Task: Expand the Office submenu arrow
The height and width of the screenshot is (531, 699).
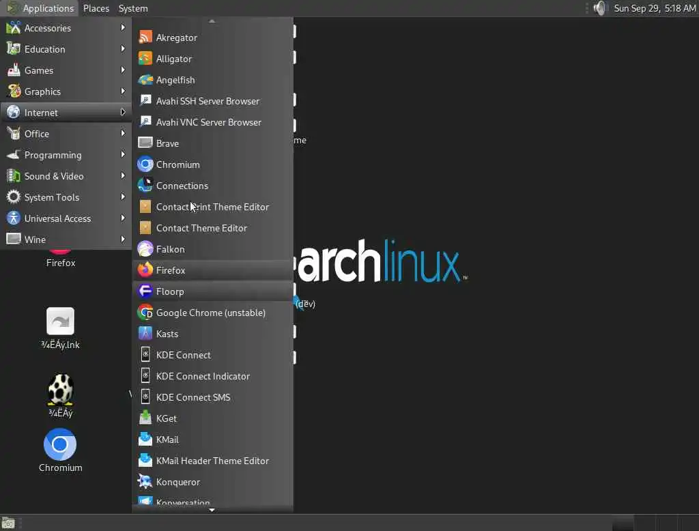Action: pos(123,133)
